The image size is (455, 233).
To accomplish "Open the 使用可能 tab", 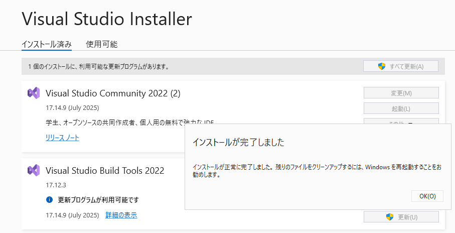I will point(101,44).
